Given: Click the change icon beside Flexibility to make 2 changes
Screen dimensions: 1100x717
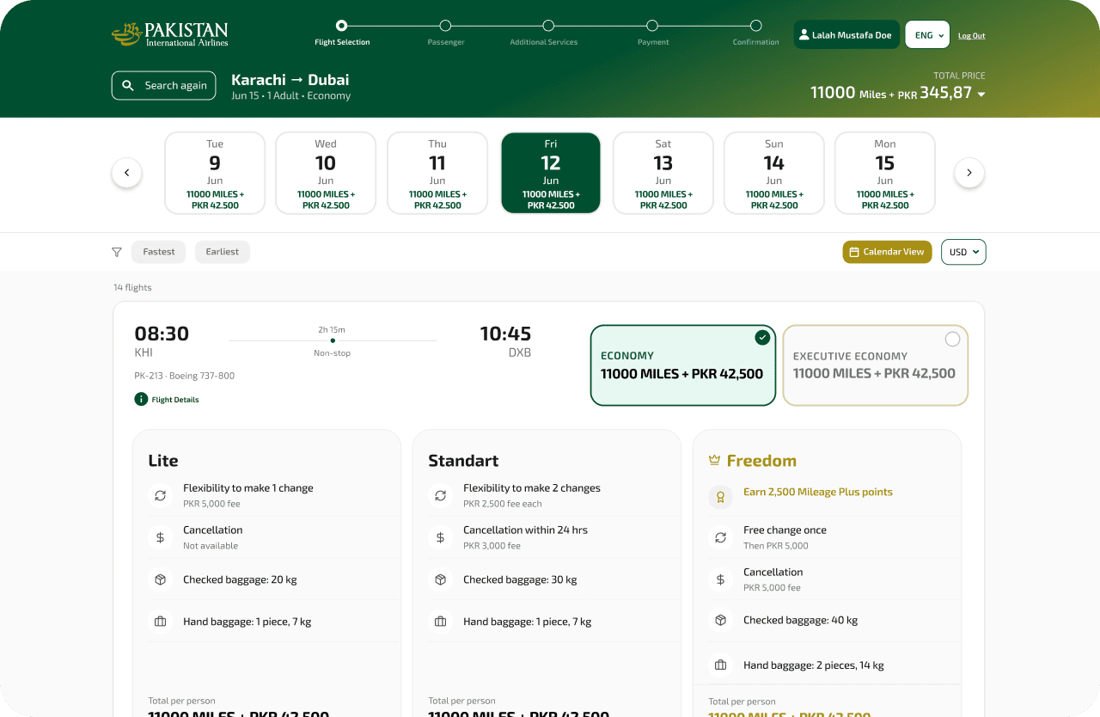Looking at the screenshot, I should (440, 495).
